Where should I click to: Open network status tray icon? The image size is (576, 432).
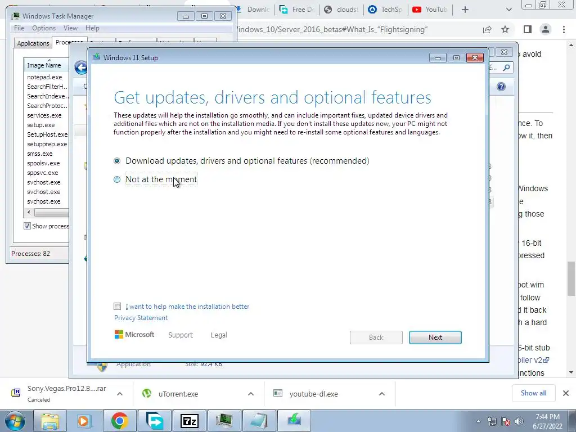(492, 421)
